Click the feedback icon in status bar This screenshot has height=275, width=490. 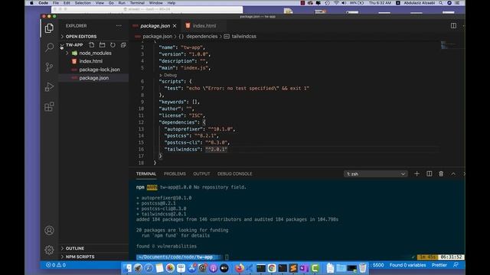click(x=456, y=265)
